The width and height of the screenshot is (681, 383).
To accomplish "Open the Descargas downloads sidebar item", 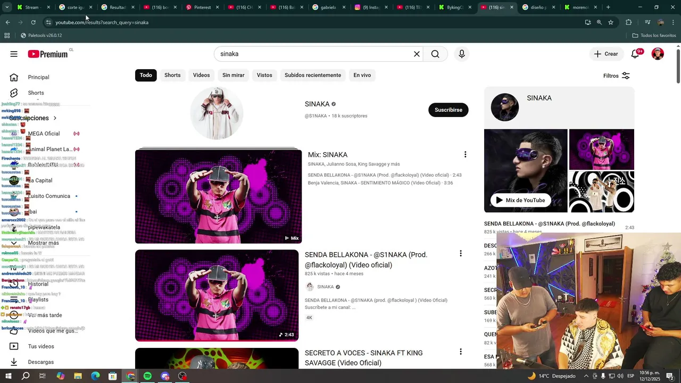I will click(41, 362).
